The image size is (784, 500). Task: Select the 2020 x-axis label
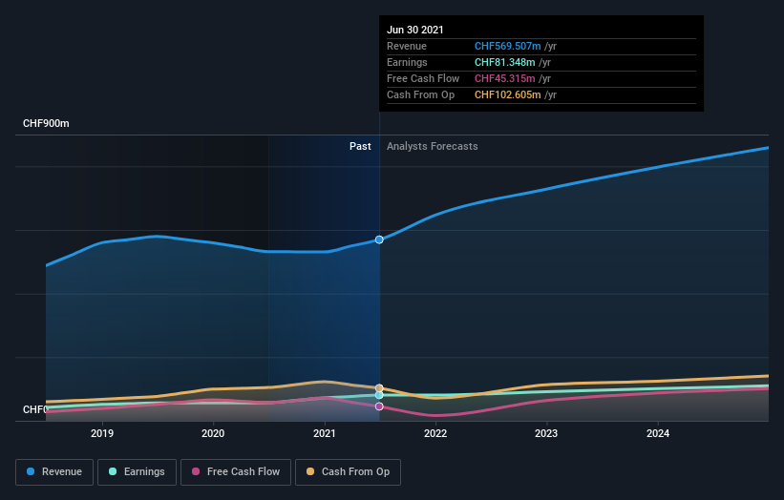pyautogui.click(x=213, y=433)
